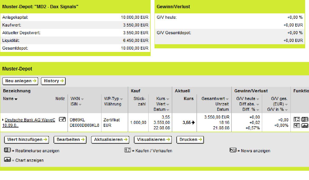Open the depot History
This screenshot has width=309, height=180.
[x=53, y=81]
